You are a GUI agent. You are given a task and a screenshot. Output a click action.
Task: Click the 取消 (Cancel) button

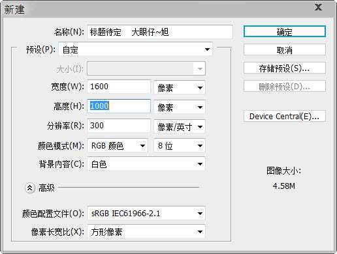tap(285, 50)
